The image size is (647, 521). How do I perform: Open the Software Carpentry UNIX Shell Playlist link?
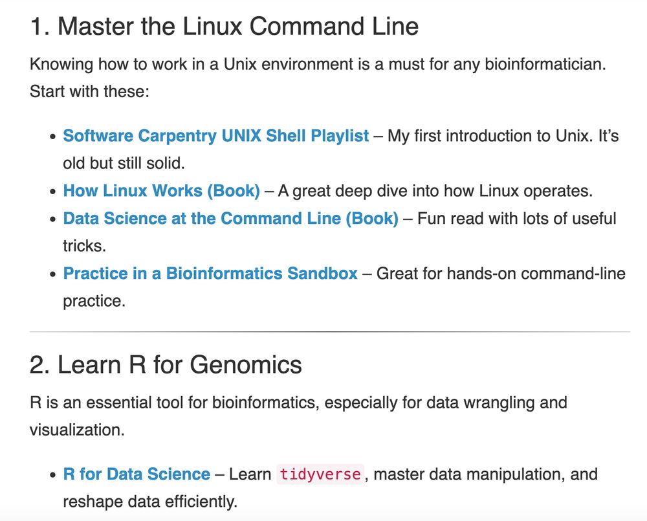(216, 136)
